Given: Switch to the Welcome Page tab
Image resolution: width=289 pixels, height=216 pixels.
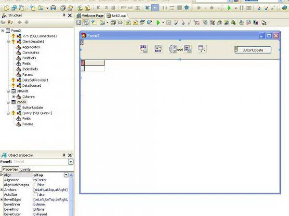Looking at the screenshot, I should pos(90,16).
